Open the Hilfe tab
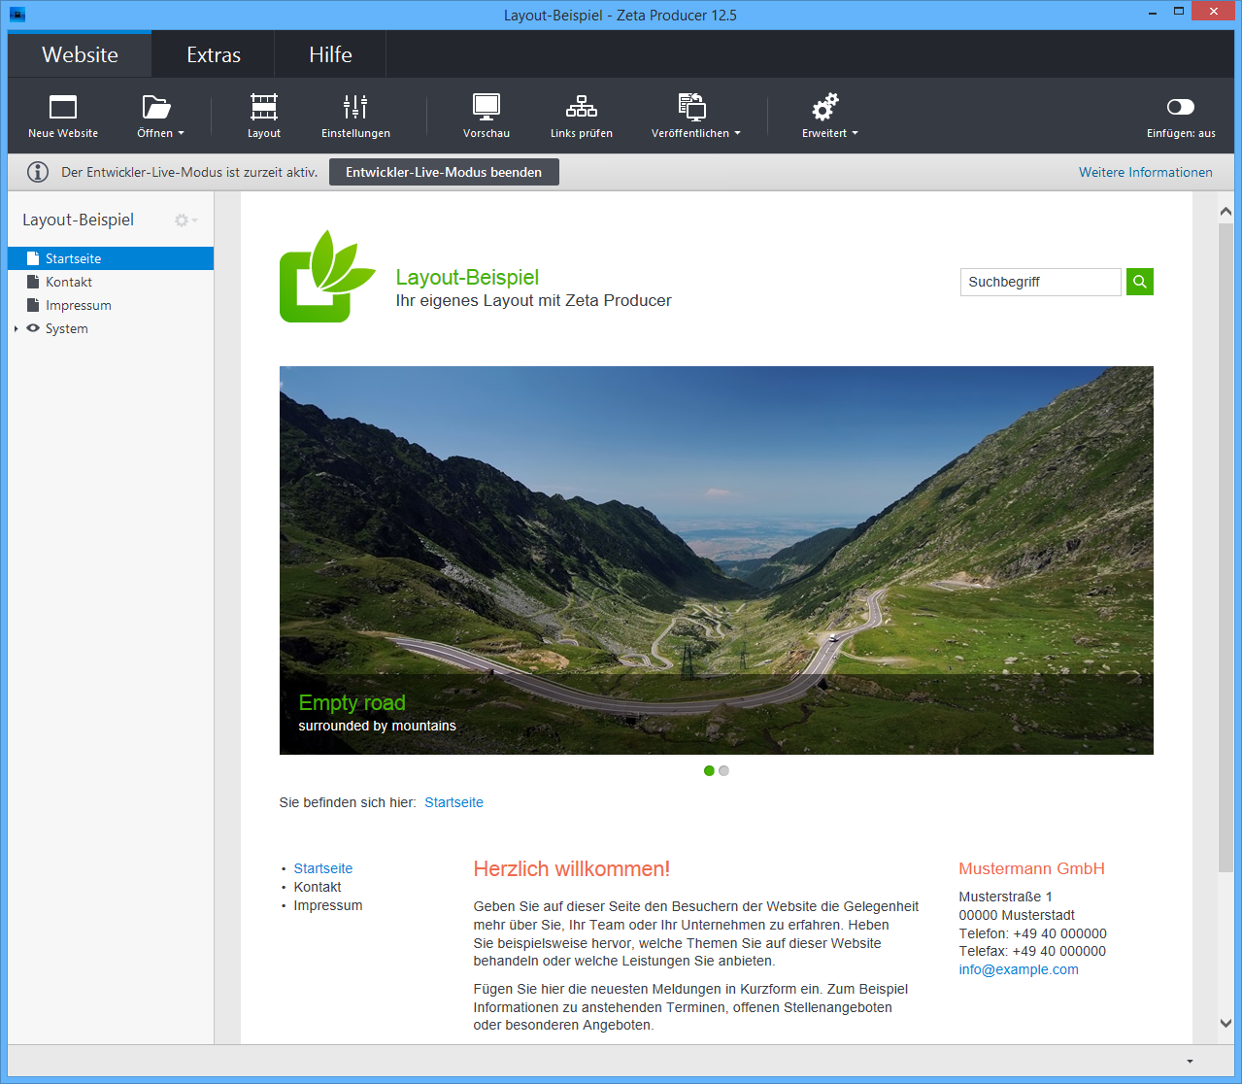 [x=330, y=54]
